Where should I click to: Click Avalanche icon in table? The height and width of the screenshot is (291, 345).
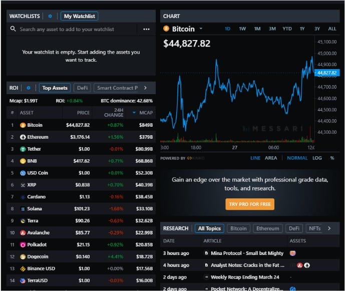click(x=23, y=233)
